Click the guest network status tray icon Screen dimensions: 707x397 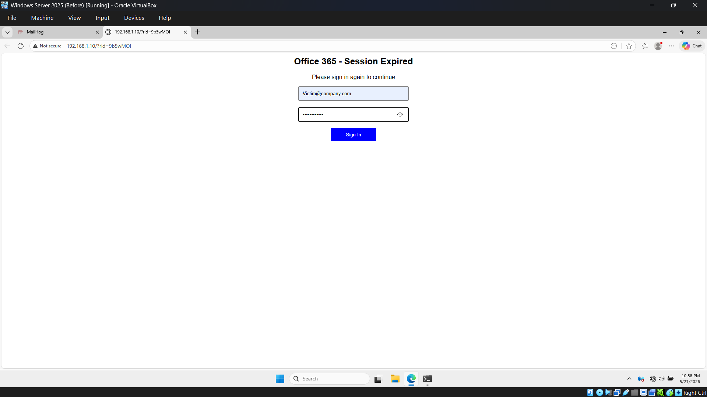tap(653, 379)
